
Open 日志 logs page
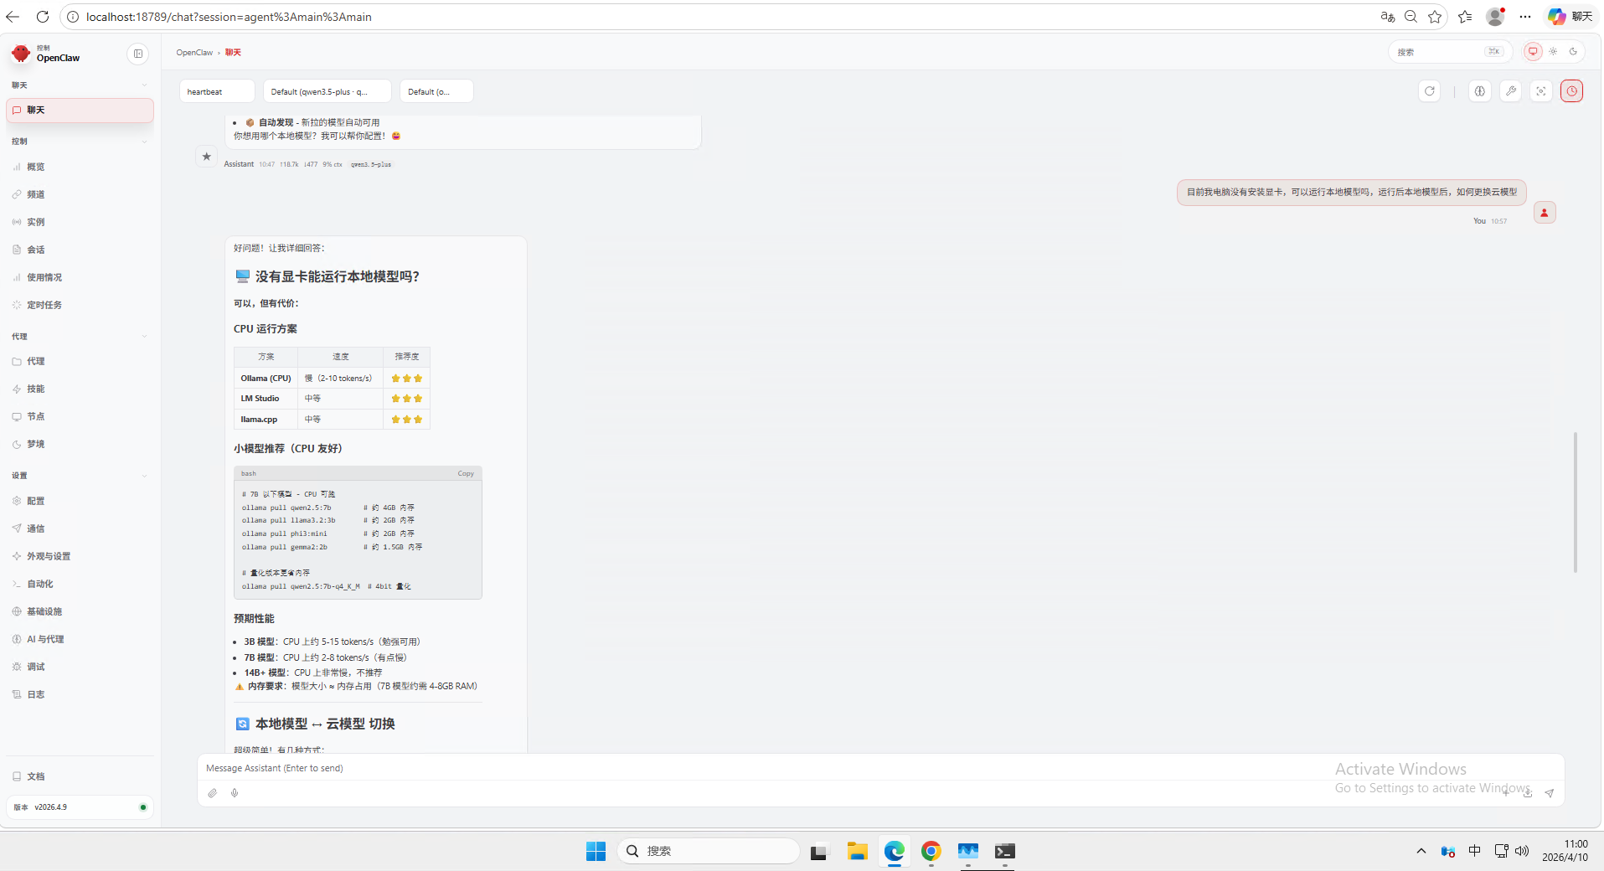[80, 694]
